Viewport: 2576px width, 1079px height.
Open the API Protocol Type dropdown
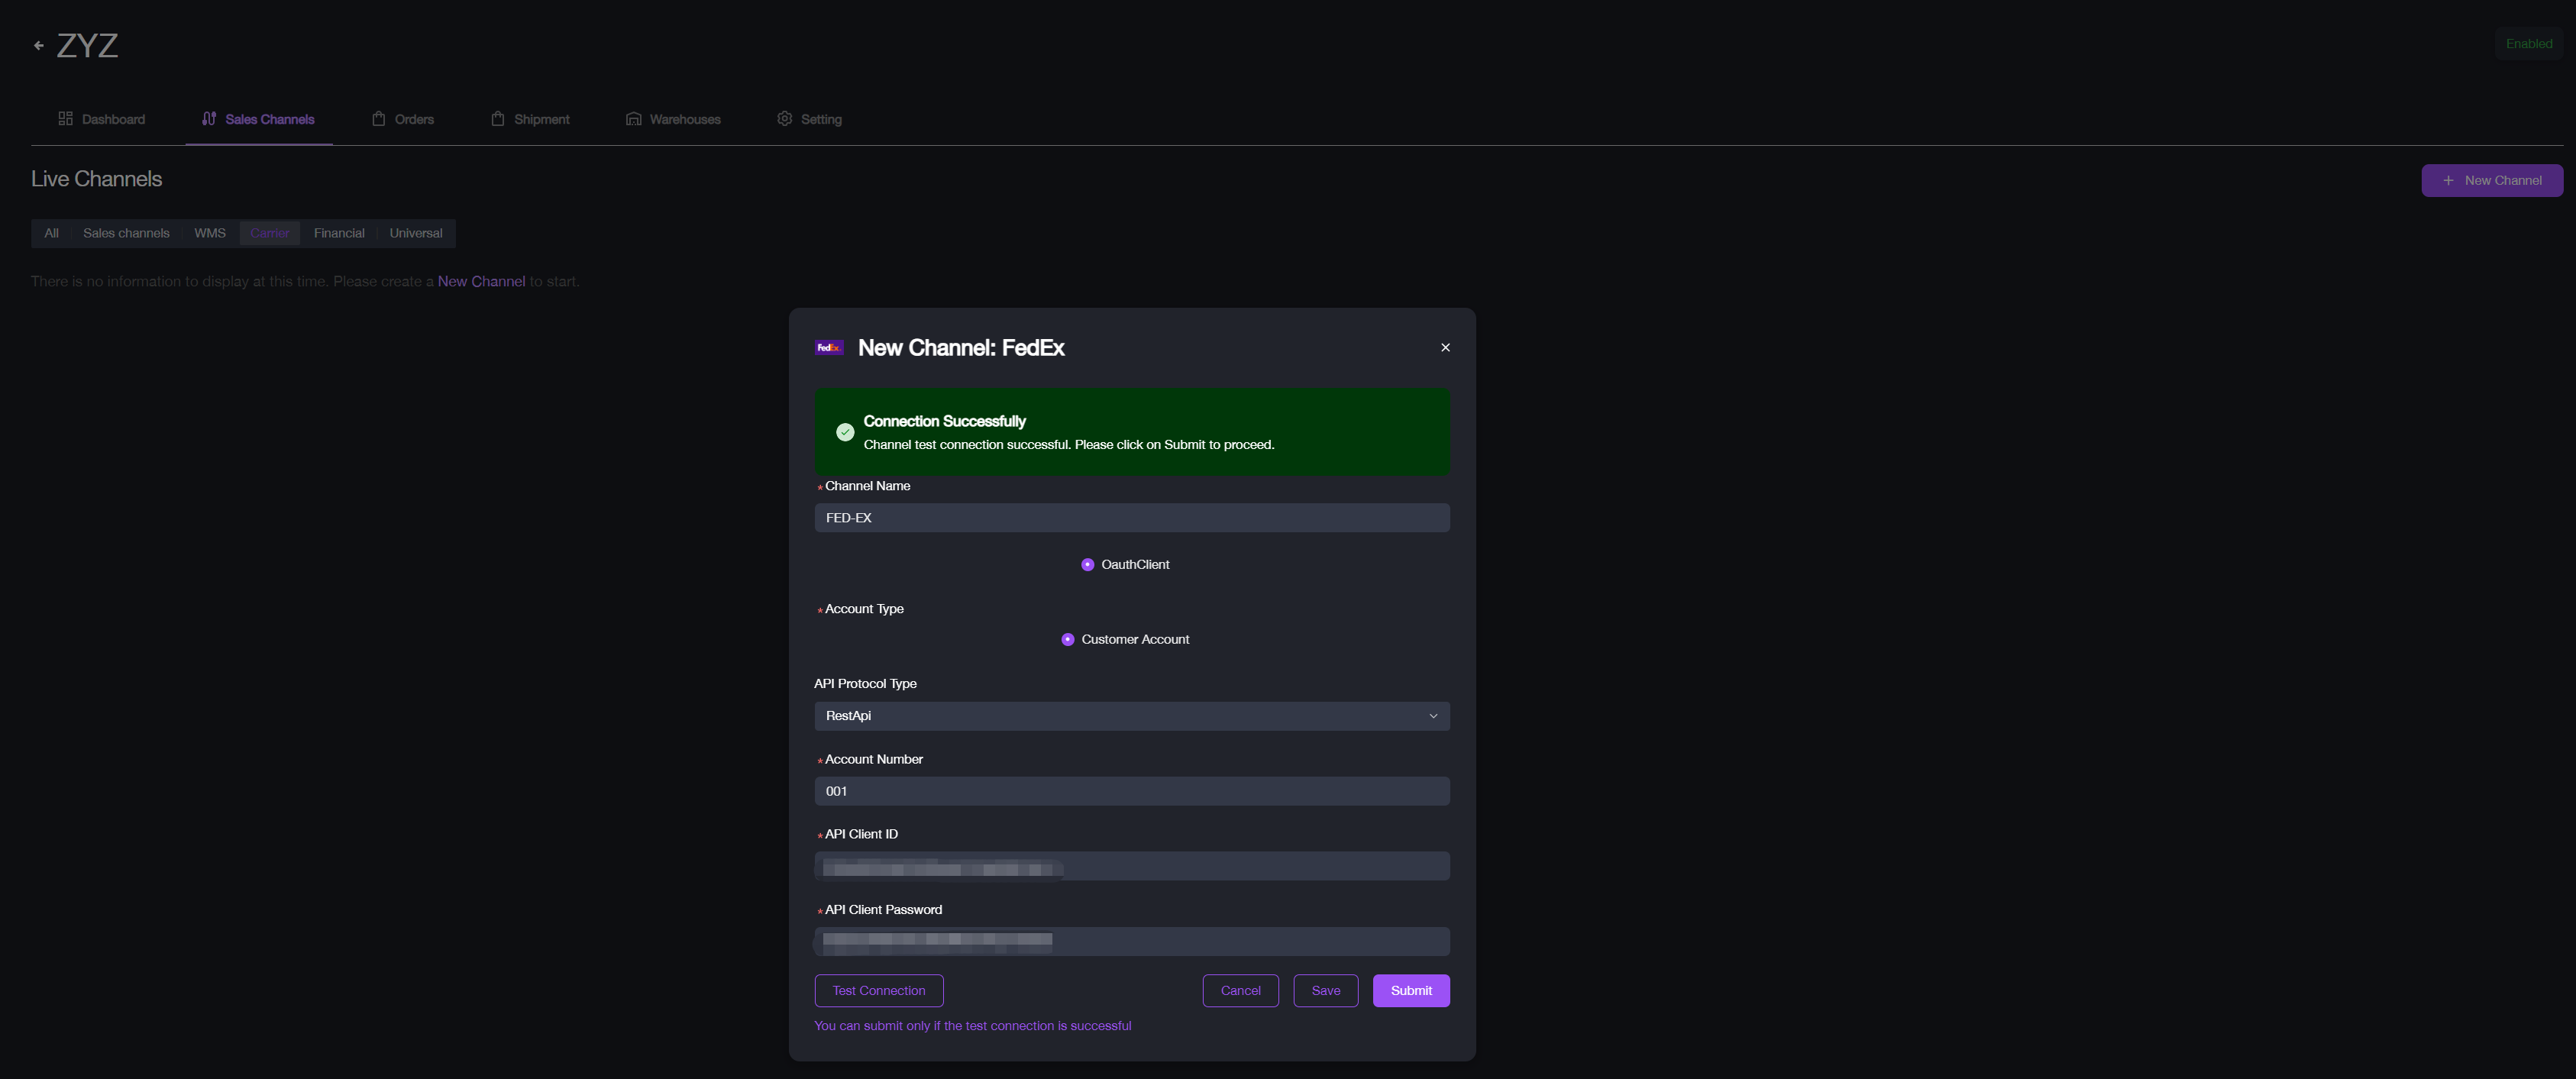coord(1130,716)
